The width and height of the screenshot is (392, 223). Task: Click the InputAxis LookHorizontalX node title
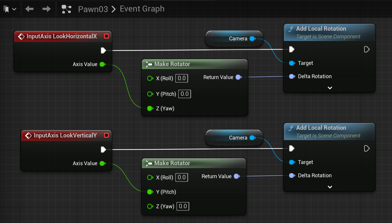pos(62,36)
